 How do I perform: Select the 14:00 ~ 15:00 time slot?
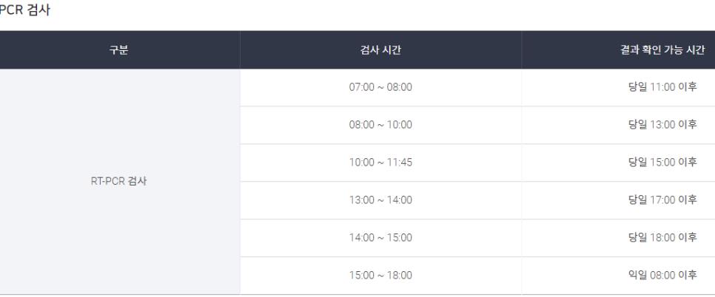[x=380, y=237]
